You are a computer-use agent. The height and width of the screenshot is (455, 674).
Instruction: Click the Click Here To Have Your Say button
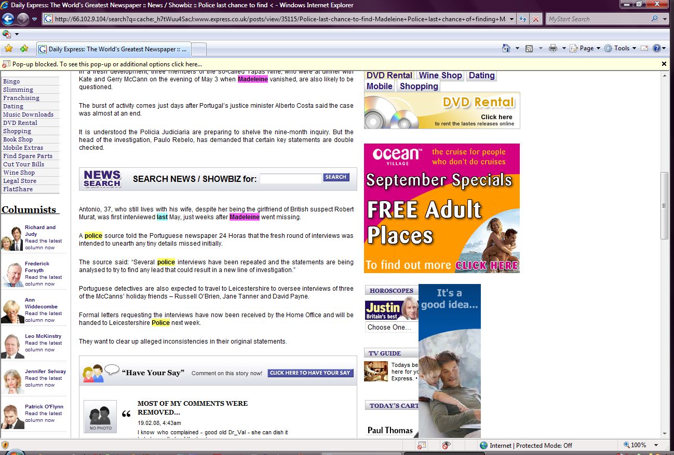click(311, 373)
